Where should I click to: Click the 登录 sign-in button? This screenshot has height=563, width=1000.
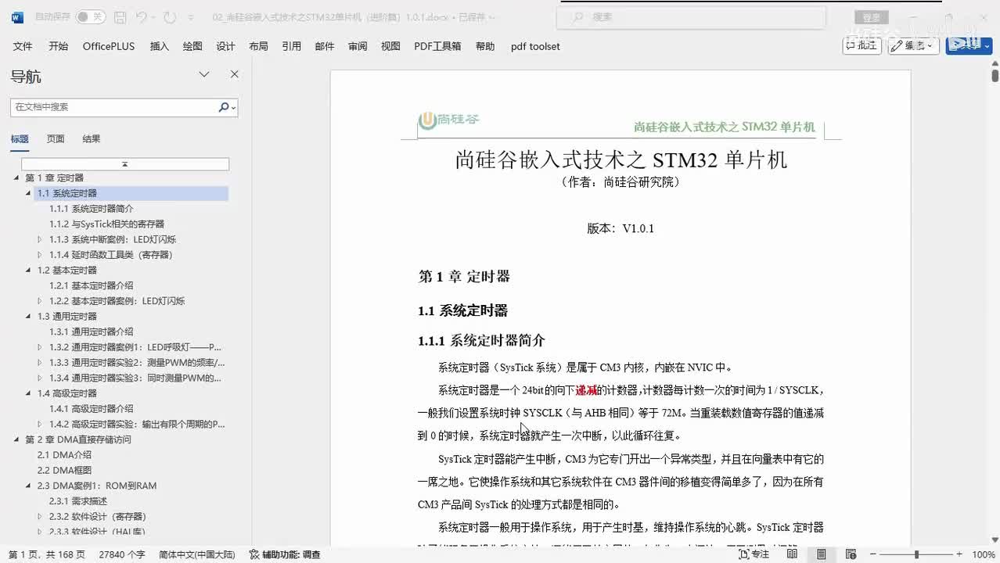pyautogui.click(x=872, y=17)
